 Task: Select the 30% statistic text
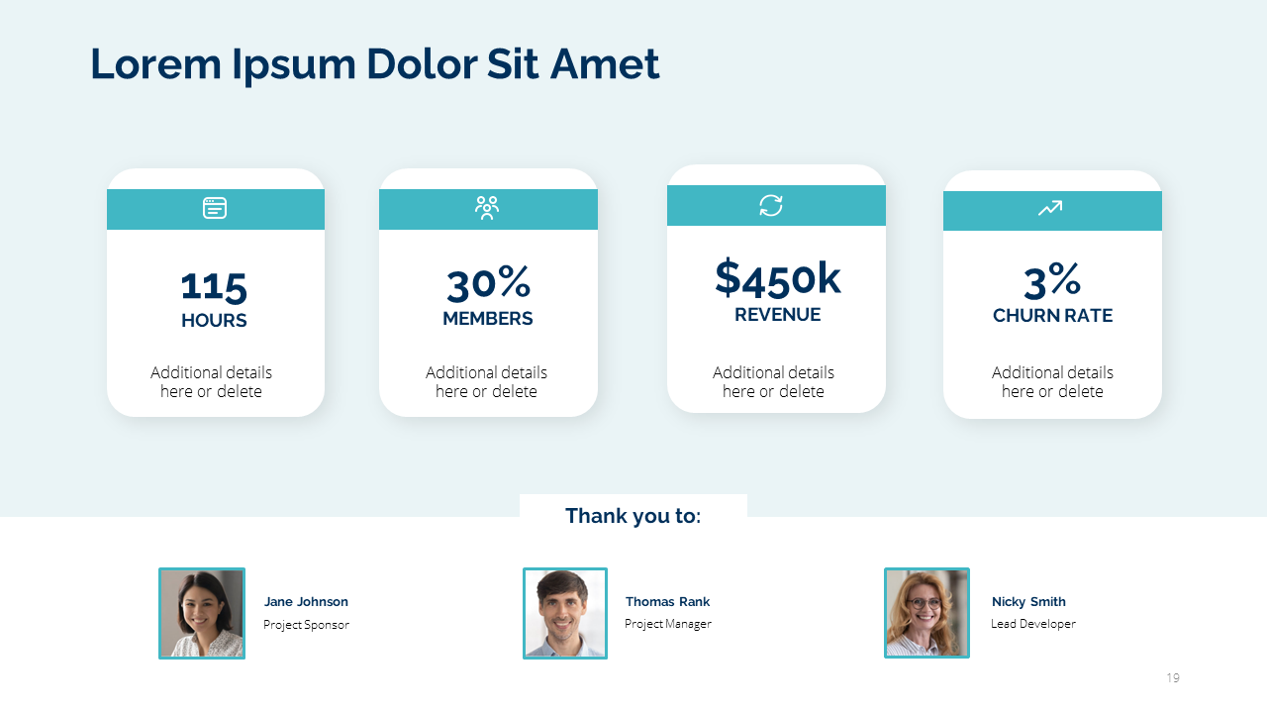pyautogui.click(x=488, y=285)
